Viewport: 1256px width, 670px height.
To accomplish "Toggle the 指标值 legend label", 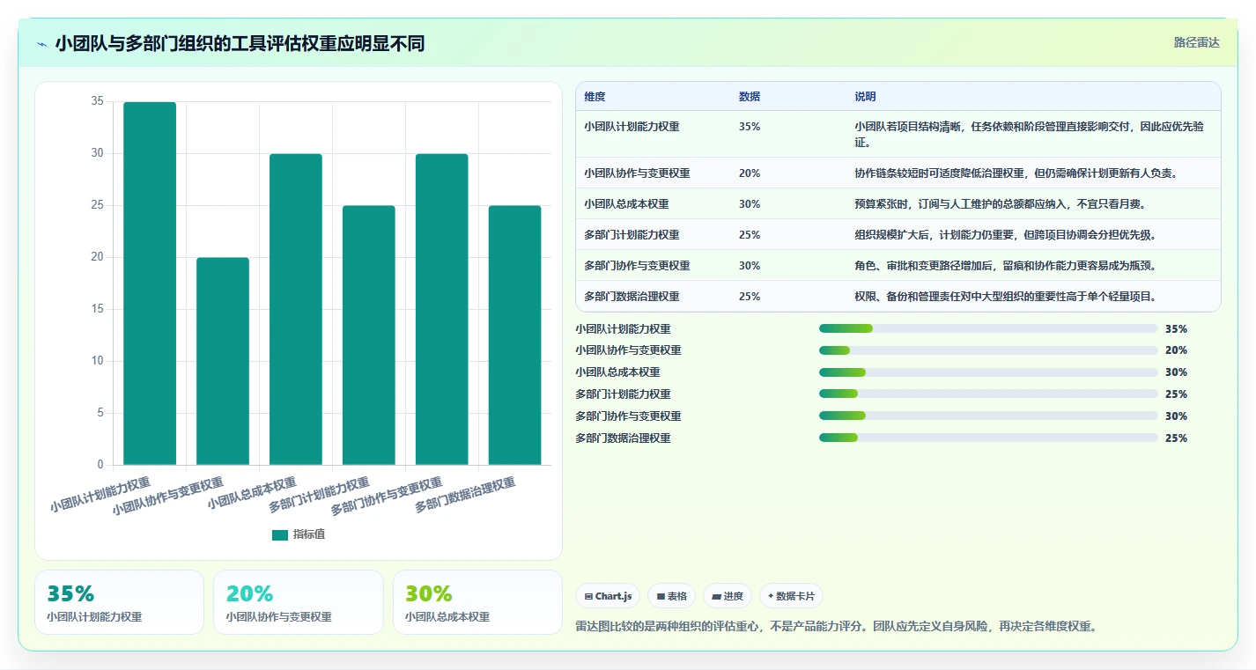I will [309, 534].
